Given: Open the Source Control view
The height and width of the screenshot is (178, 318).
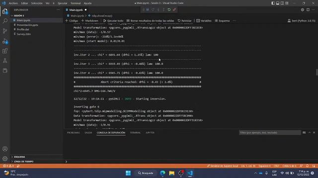Looking at the screenshot, I should [x=5, y=31].
